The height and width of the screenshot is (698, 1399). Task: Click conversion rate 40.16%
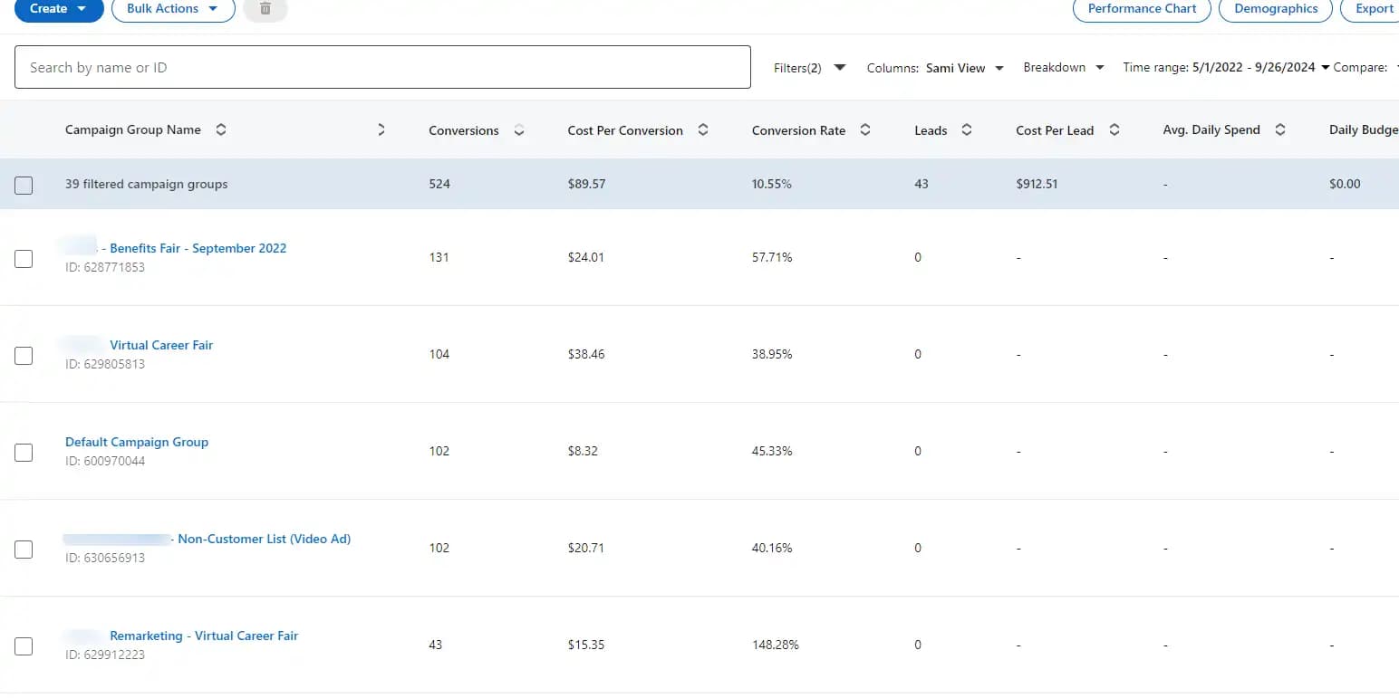tap(772, 548)
